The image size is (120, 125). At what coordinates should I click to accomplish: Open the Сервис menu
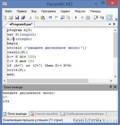coord(65,11)
